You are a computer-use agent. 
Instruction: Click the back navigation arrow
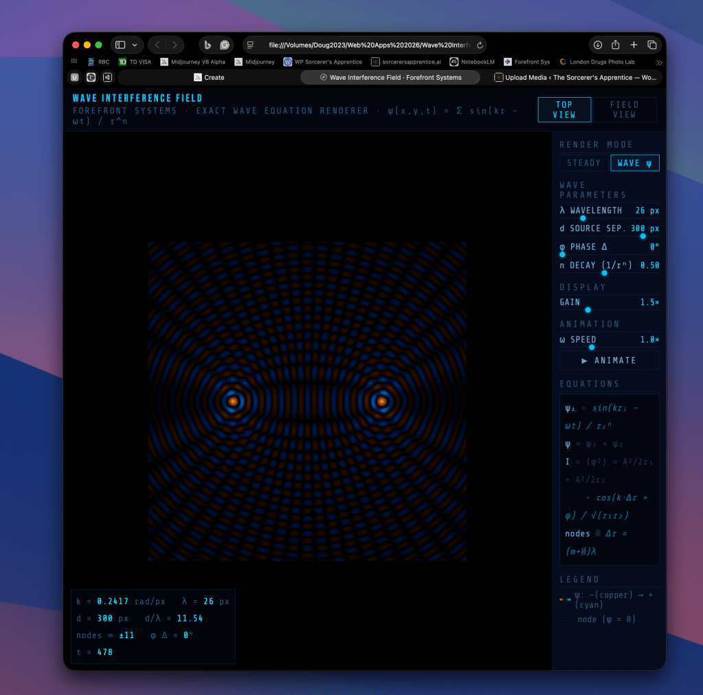click(156, 44)
